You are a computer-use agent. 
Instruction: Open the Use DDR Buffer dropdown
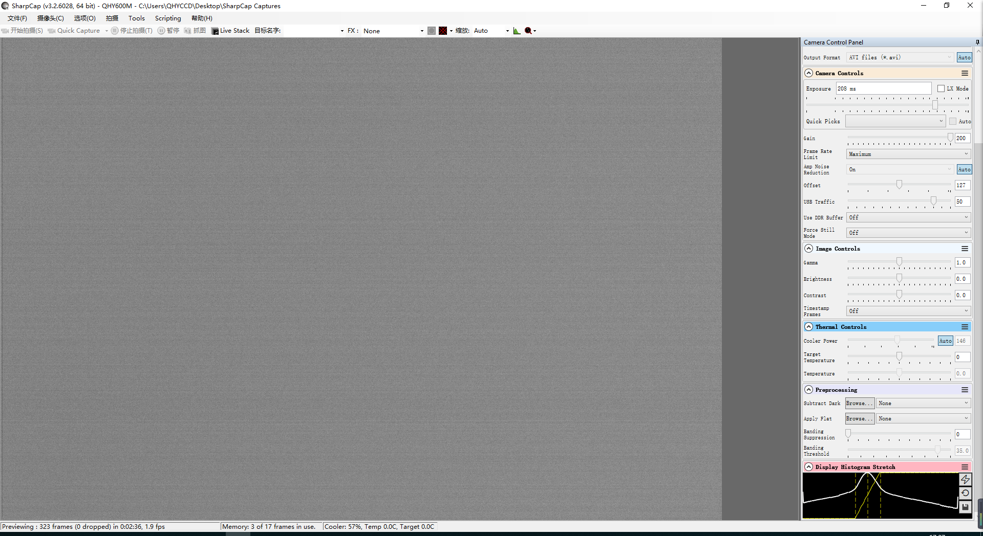(909, 217)
